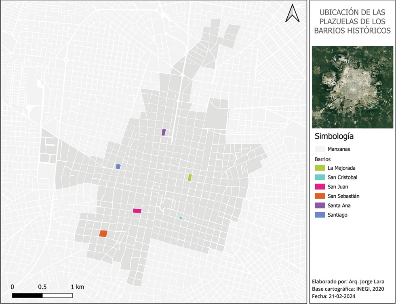Pick the magenta San Juan plaza on map
Viewport: 396px width, 304px height.
click(137, 211)
